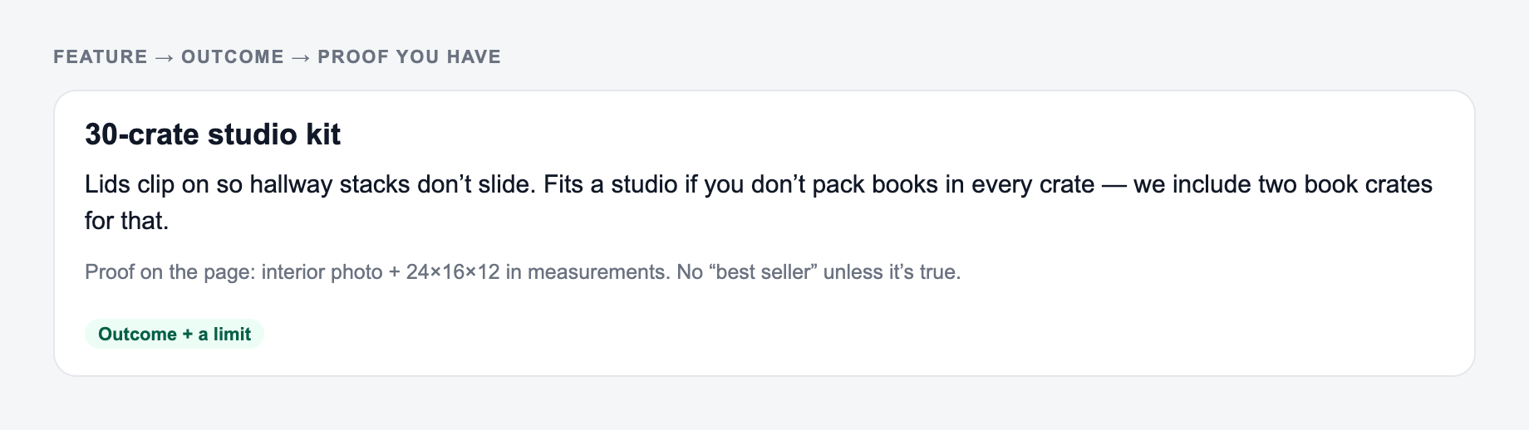This screenshot has height=430, width=1529.
Task: Click the 'Outcome + a limit' green badge
Action: click(175, 334)
